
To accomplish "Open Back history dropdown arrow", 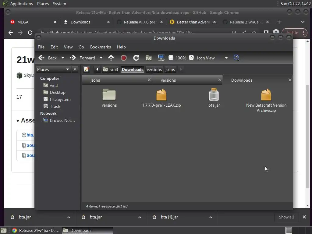I will pyautogui.click(x=63, y=58).
